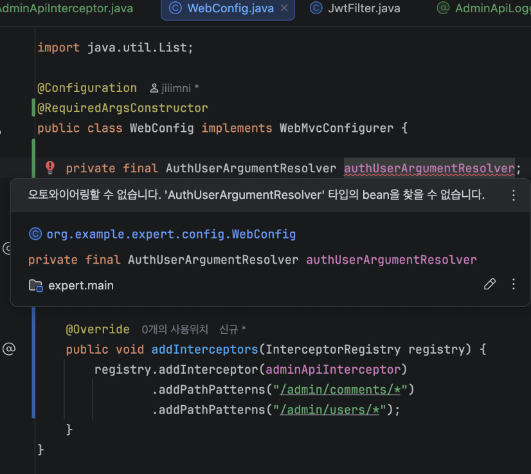Click the red error bulb quick-fix icon

pyautogui.click(x=50, y=168)
